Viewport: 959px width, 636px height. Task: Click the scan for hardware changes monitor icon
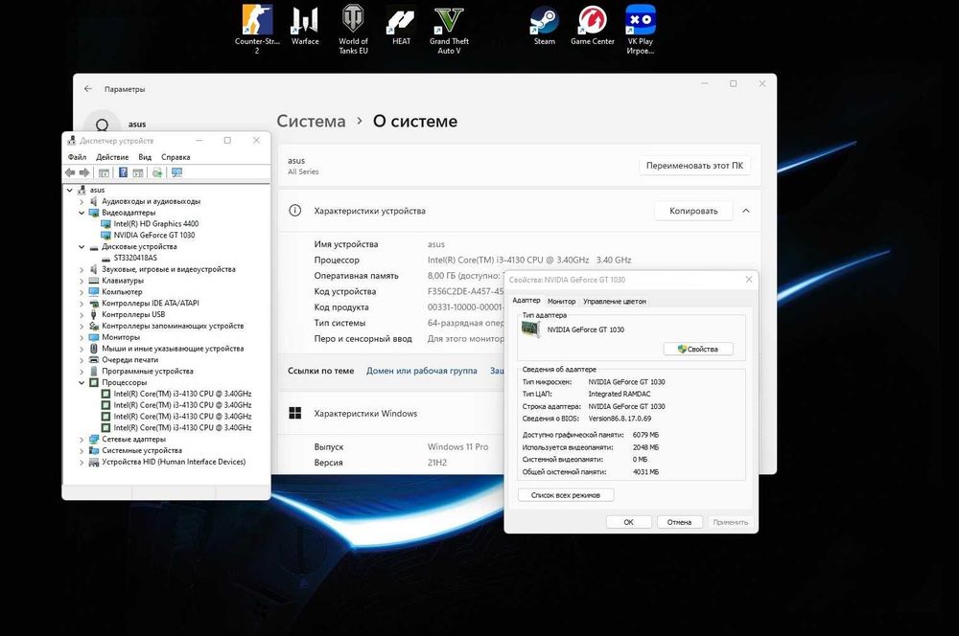pyautogui.click(x=176, y=173)
